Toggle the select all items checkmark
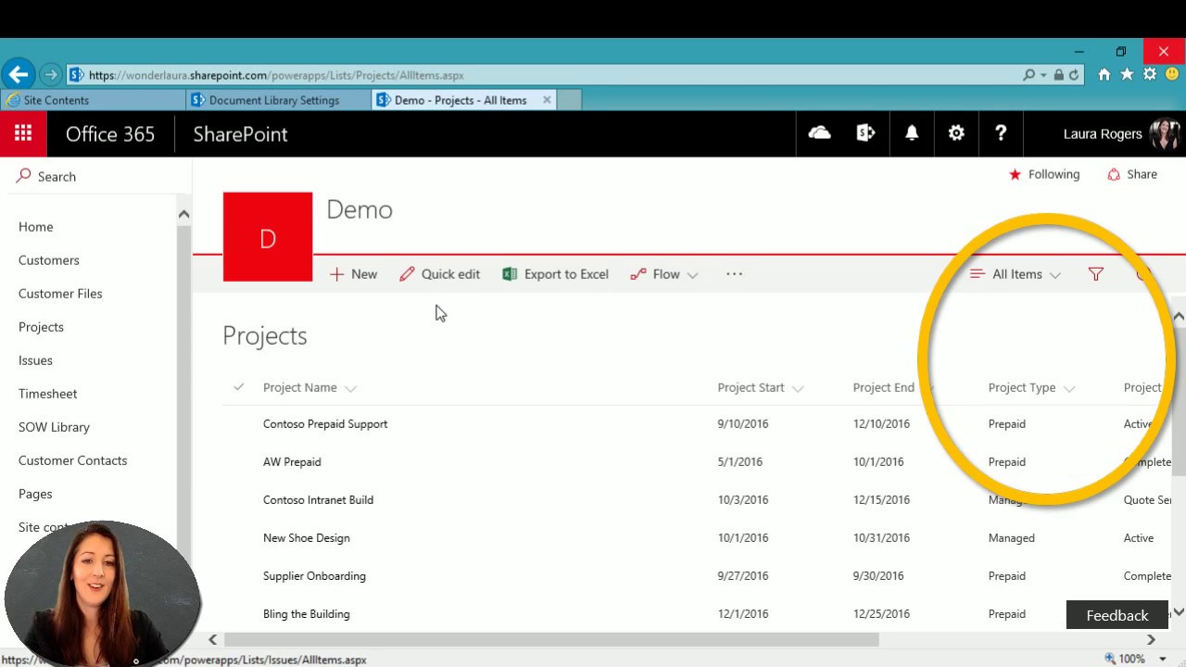 point(238,387)
